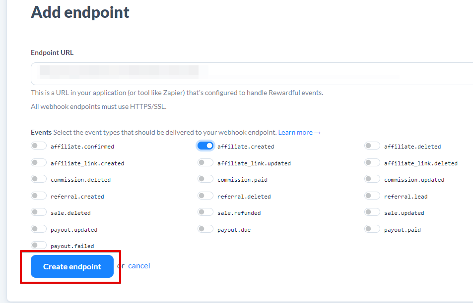This screenshot has width=473, height=303.
Task: Disable the affiliate.created event toggle
Action: pos(205,146)
